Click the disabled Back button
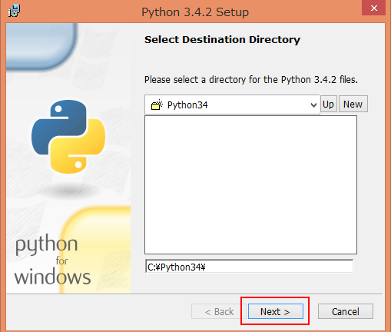 (219, 311)
